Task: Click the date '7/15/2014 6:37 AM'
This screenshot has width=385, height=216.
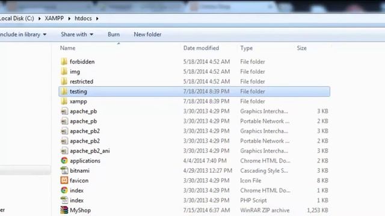Action: pyautogui.click(x=206, y=211)
